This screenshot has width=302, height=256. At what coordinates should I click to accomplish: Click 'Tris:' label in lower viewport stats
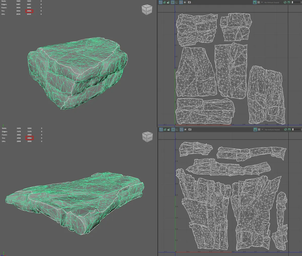click(x=4, y=138)
